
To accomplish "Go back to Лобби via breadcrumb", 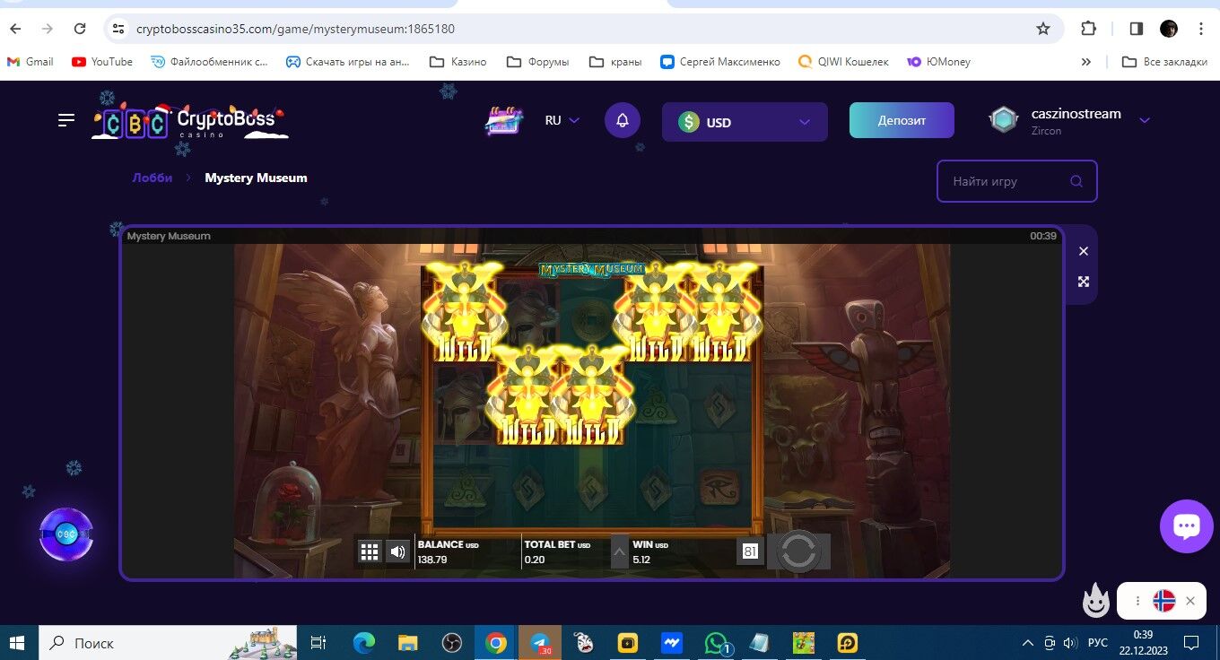I will click(x=152, y=178).
